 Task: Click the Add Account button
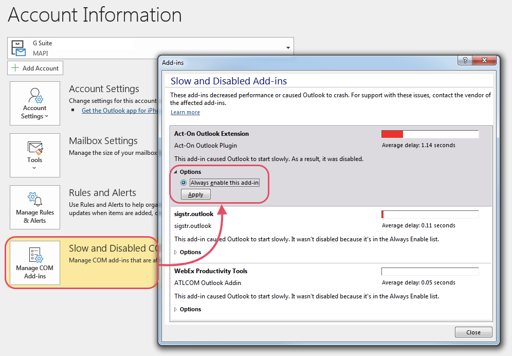[x=35, y=68]
